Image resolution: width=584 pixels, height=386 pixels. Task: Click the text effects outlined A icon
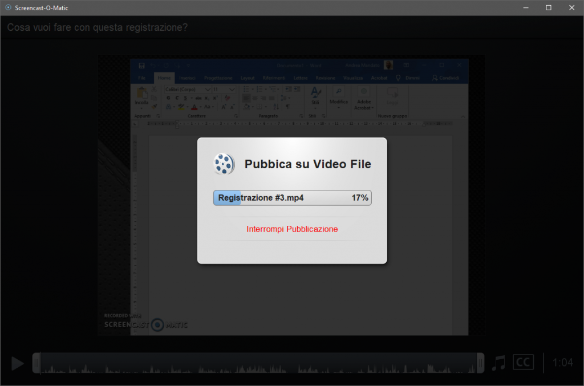pyautogui.click(x=168, y=107)
